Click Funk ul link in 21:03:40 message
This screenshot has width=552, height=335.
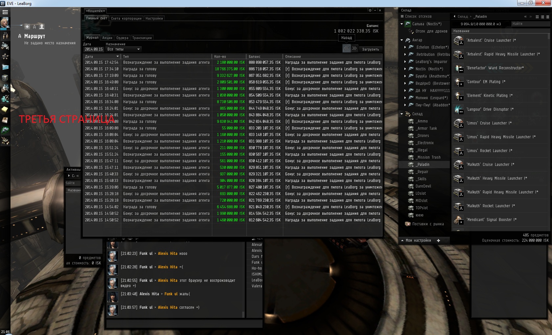[x=171, y=294]
